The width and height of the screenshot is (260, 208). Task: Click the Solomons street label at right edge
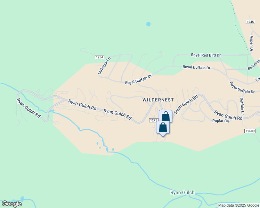pos(254,64)
